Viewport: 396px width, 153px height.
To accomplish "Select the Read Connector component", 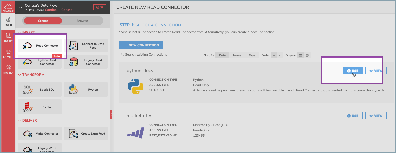I will coord(40,46).
